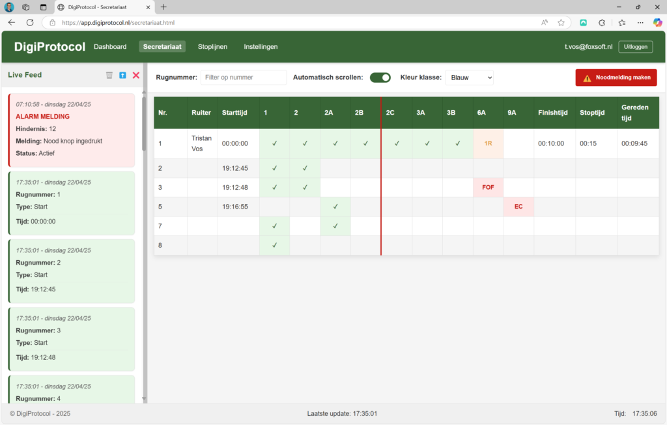This screenshot has width=667, height=425.
Task: Open the browser settings and more menu
Action: pyautogui.click(x=640, y=23)
